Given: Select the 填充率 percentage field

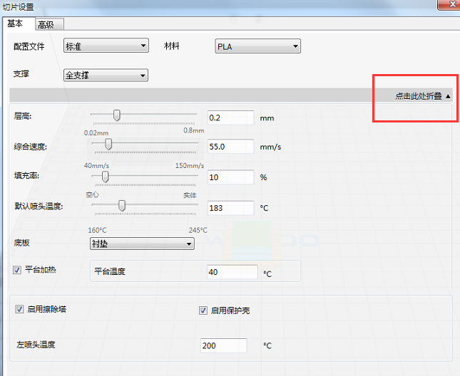Looking at the screenshot, I should click(230, 177).
